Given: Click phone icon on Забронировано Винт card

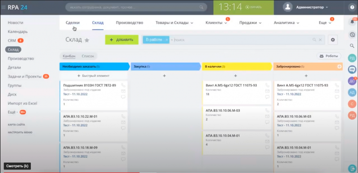Looking at the screenshot, I should (337, 85).
